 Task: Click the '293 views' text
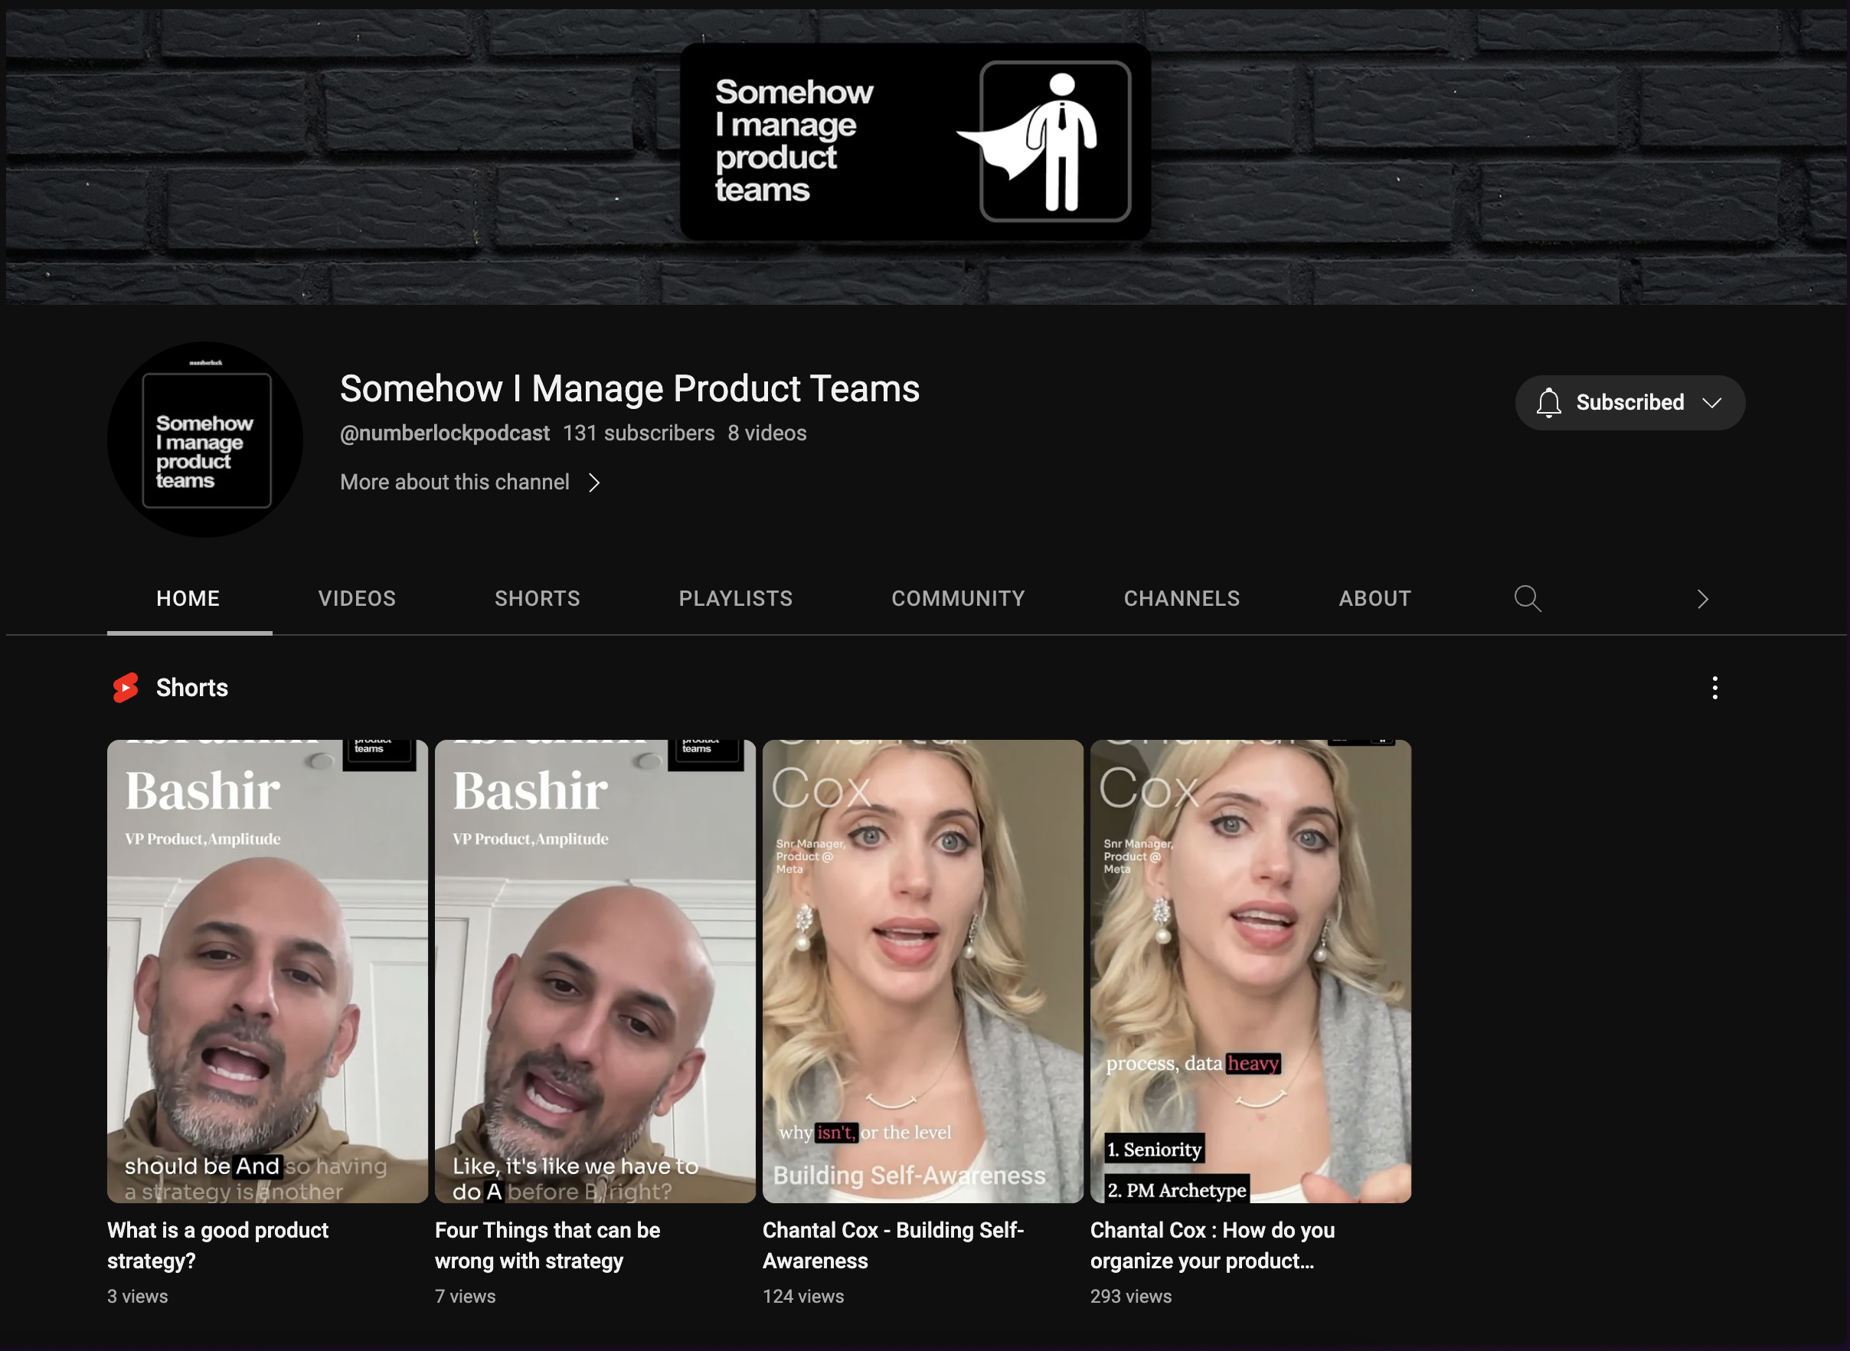tap(1131, 1296)
